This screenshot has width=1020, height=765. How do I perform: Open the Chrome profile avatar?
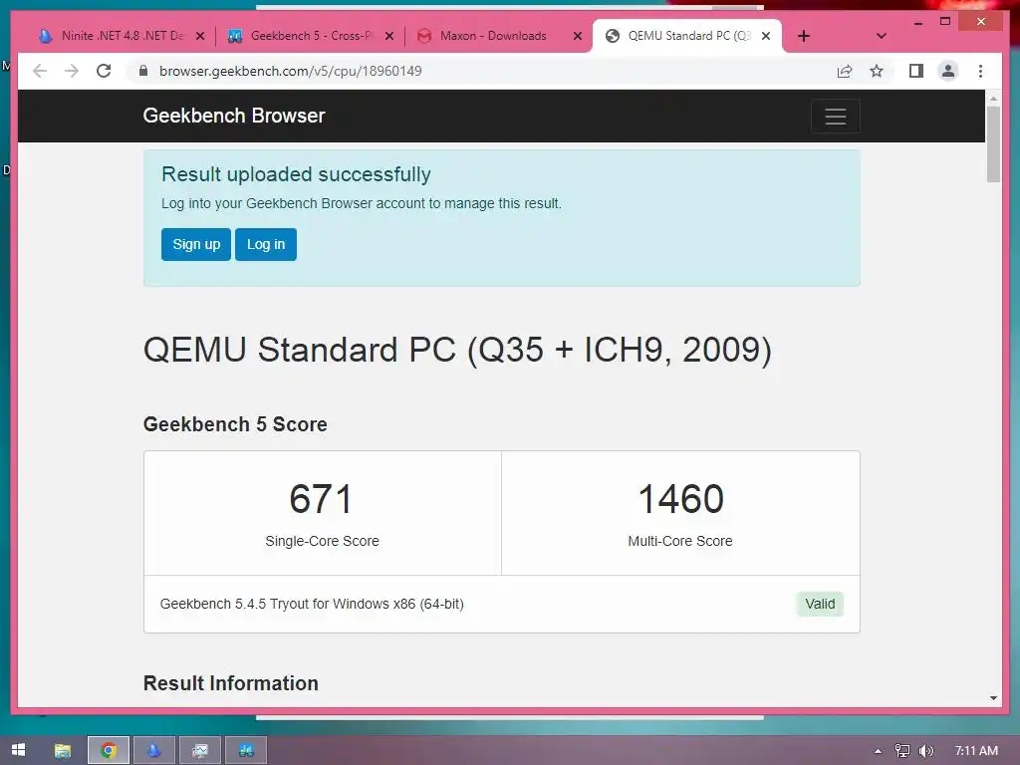tap(948, 71)
